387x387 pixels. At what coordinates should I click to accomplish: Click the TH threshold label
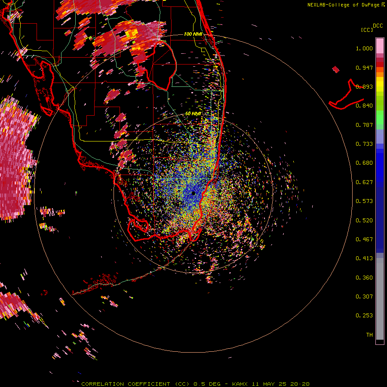coord(369,335)
